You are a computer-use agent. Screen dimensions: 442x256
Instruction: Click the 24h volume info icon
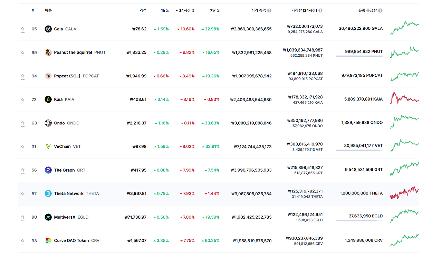click(x=320, y=10)
